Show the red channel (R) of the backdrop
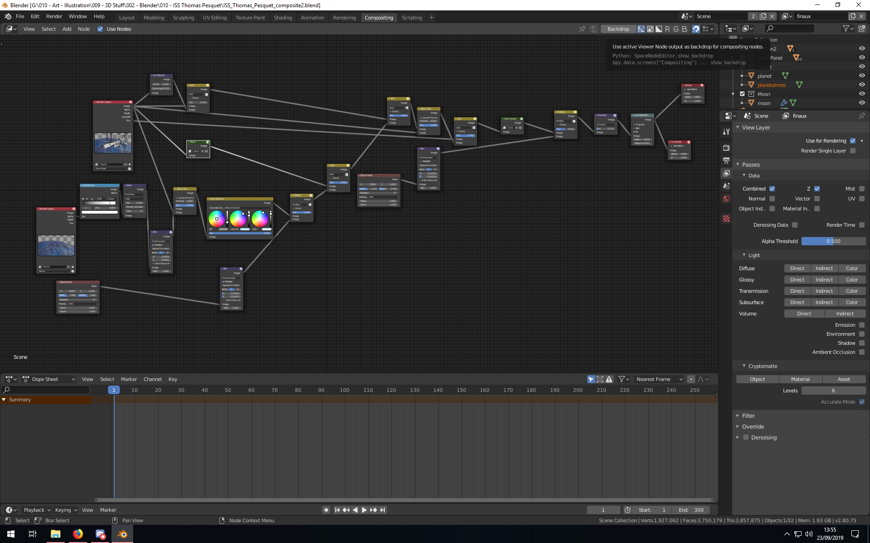 tap(667, 29)
